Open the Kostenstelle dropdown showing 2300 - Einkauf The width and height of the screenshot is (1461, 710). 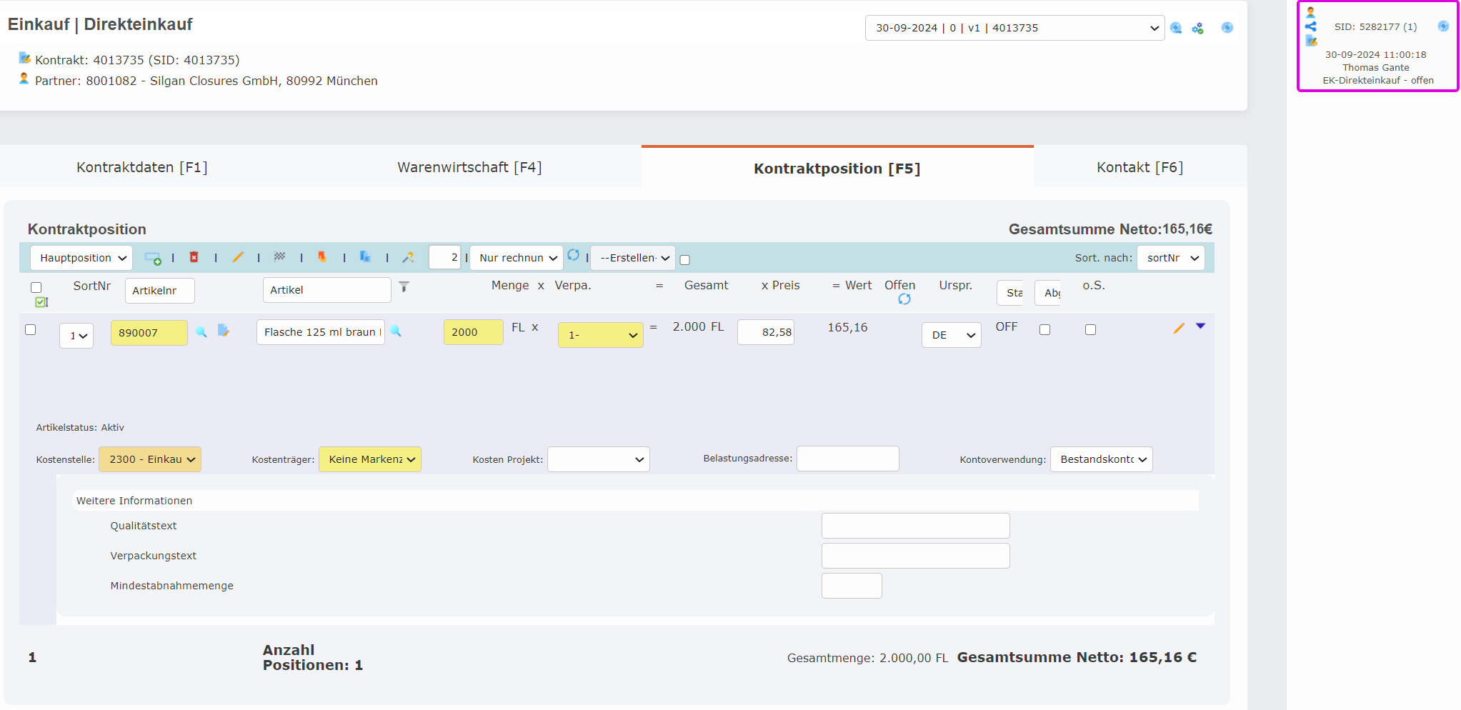[x=150, y=459]
